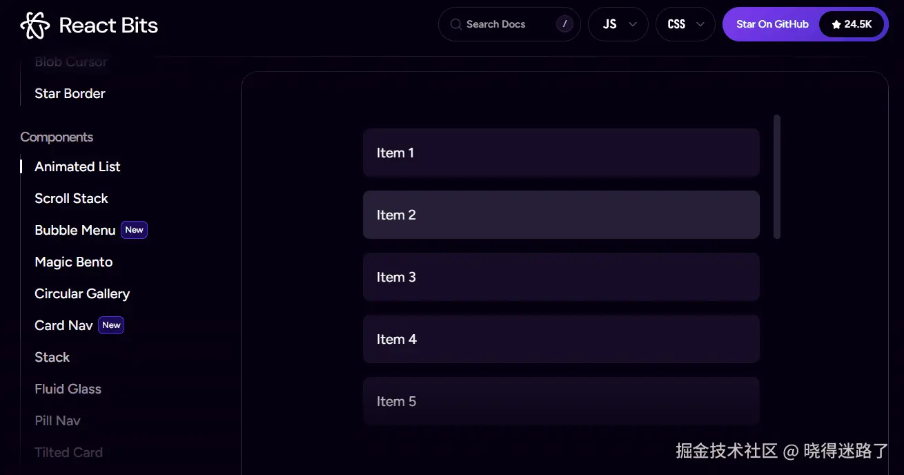Focus the Search Docs input field
The height and width of the screenshot is (475, 904).
[x=504, y=24]
